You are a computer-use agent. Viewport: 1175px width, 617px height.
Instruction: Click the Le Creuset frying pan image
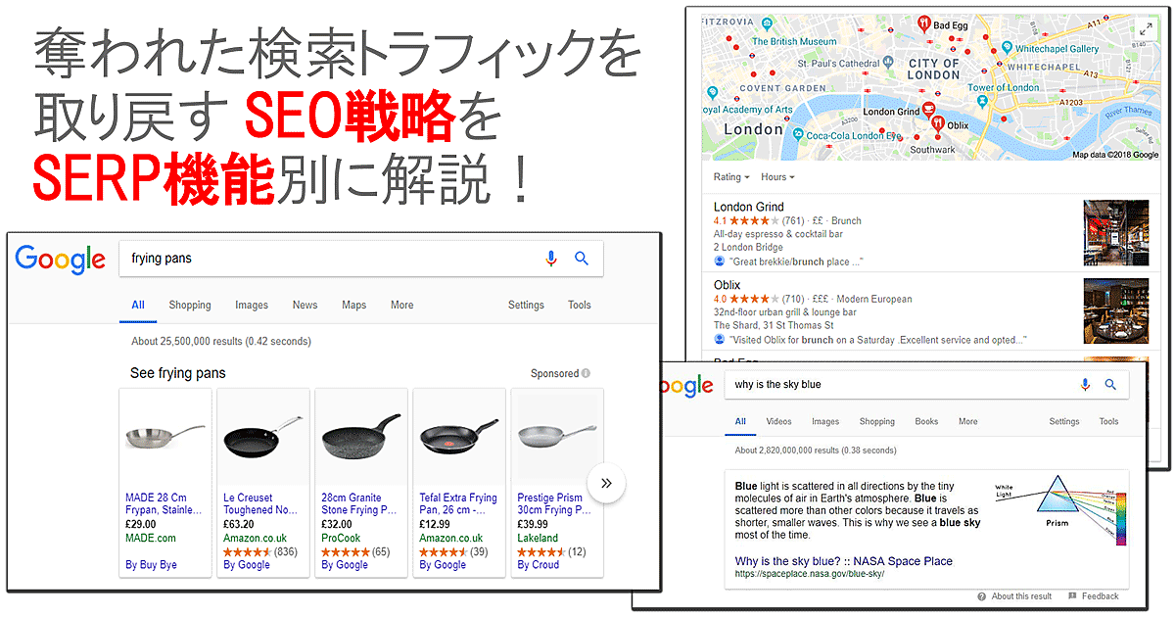pos(262,435)
